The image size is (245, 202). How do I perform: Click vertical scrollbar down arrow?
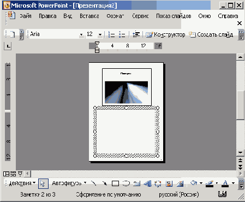[x=240, y=153]
